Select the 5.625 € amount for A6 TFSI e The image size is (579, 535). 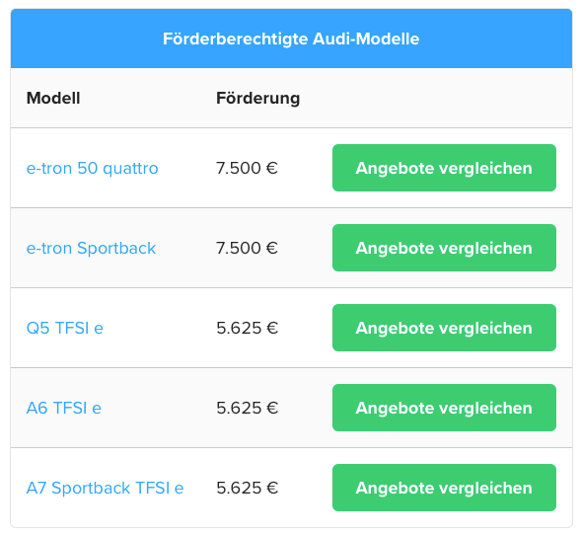pos(247,408)
